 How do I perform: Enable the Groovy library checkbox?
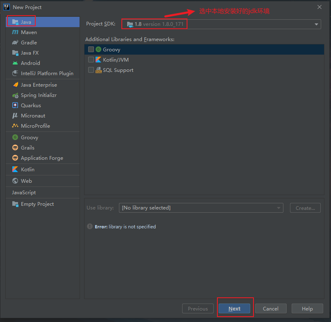click(x=91, y=50)
